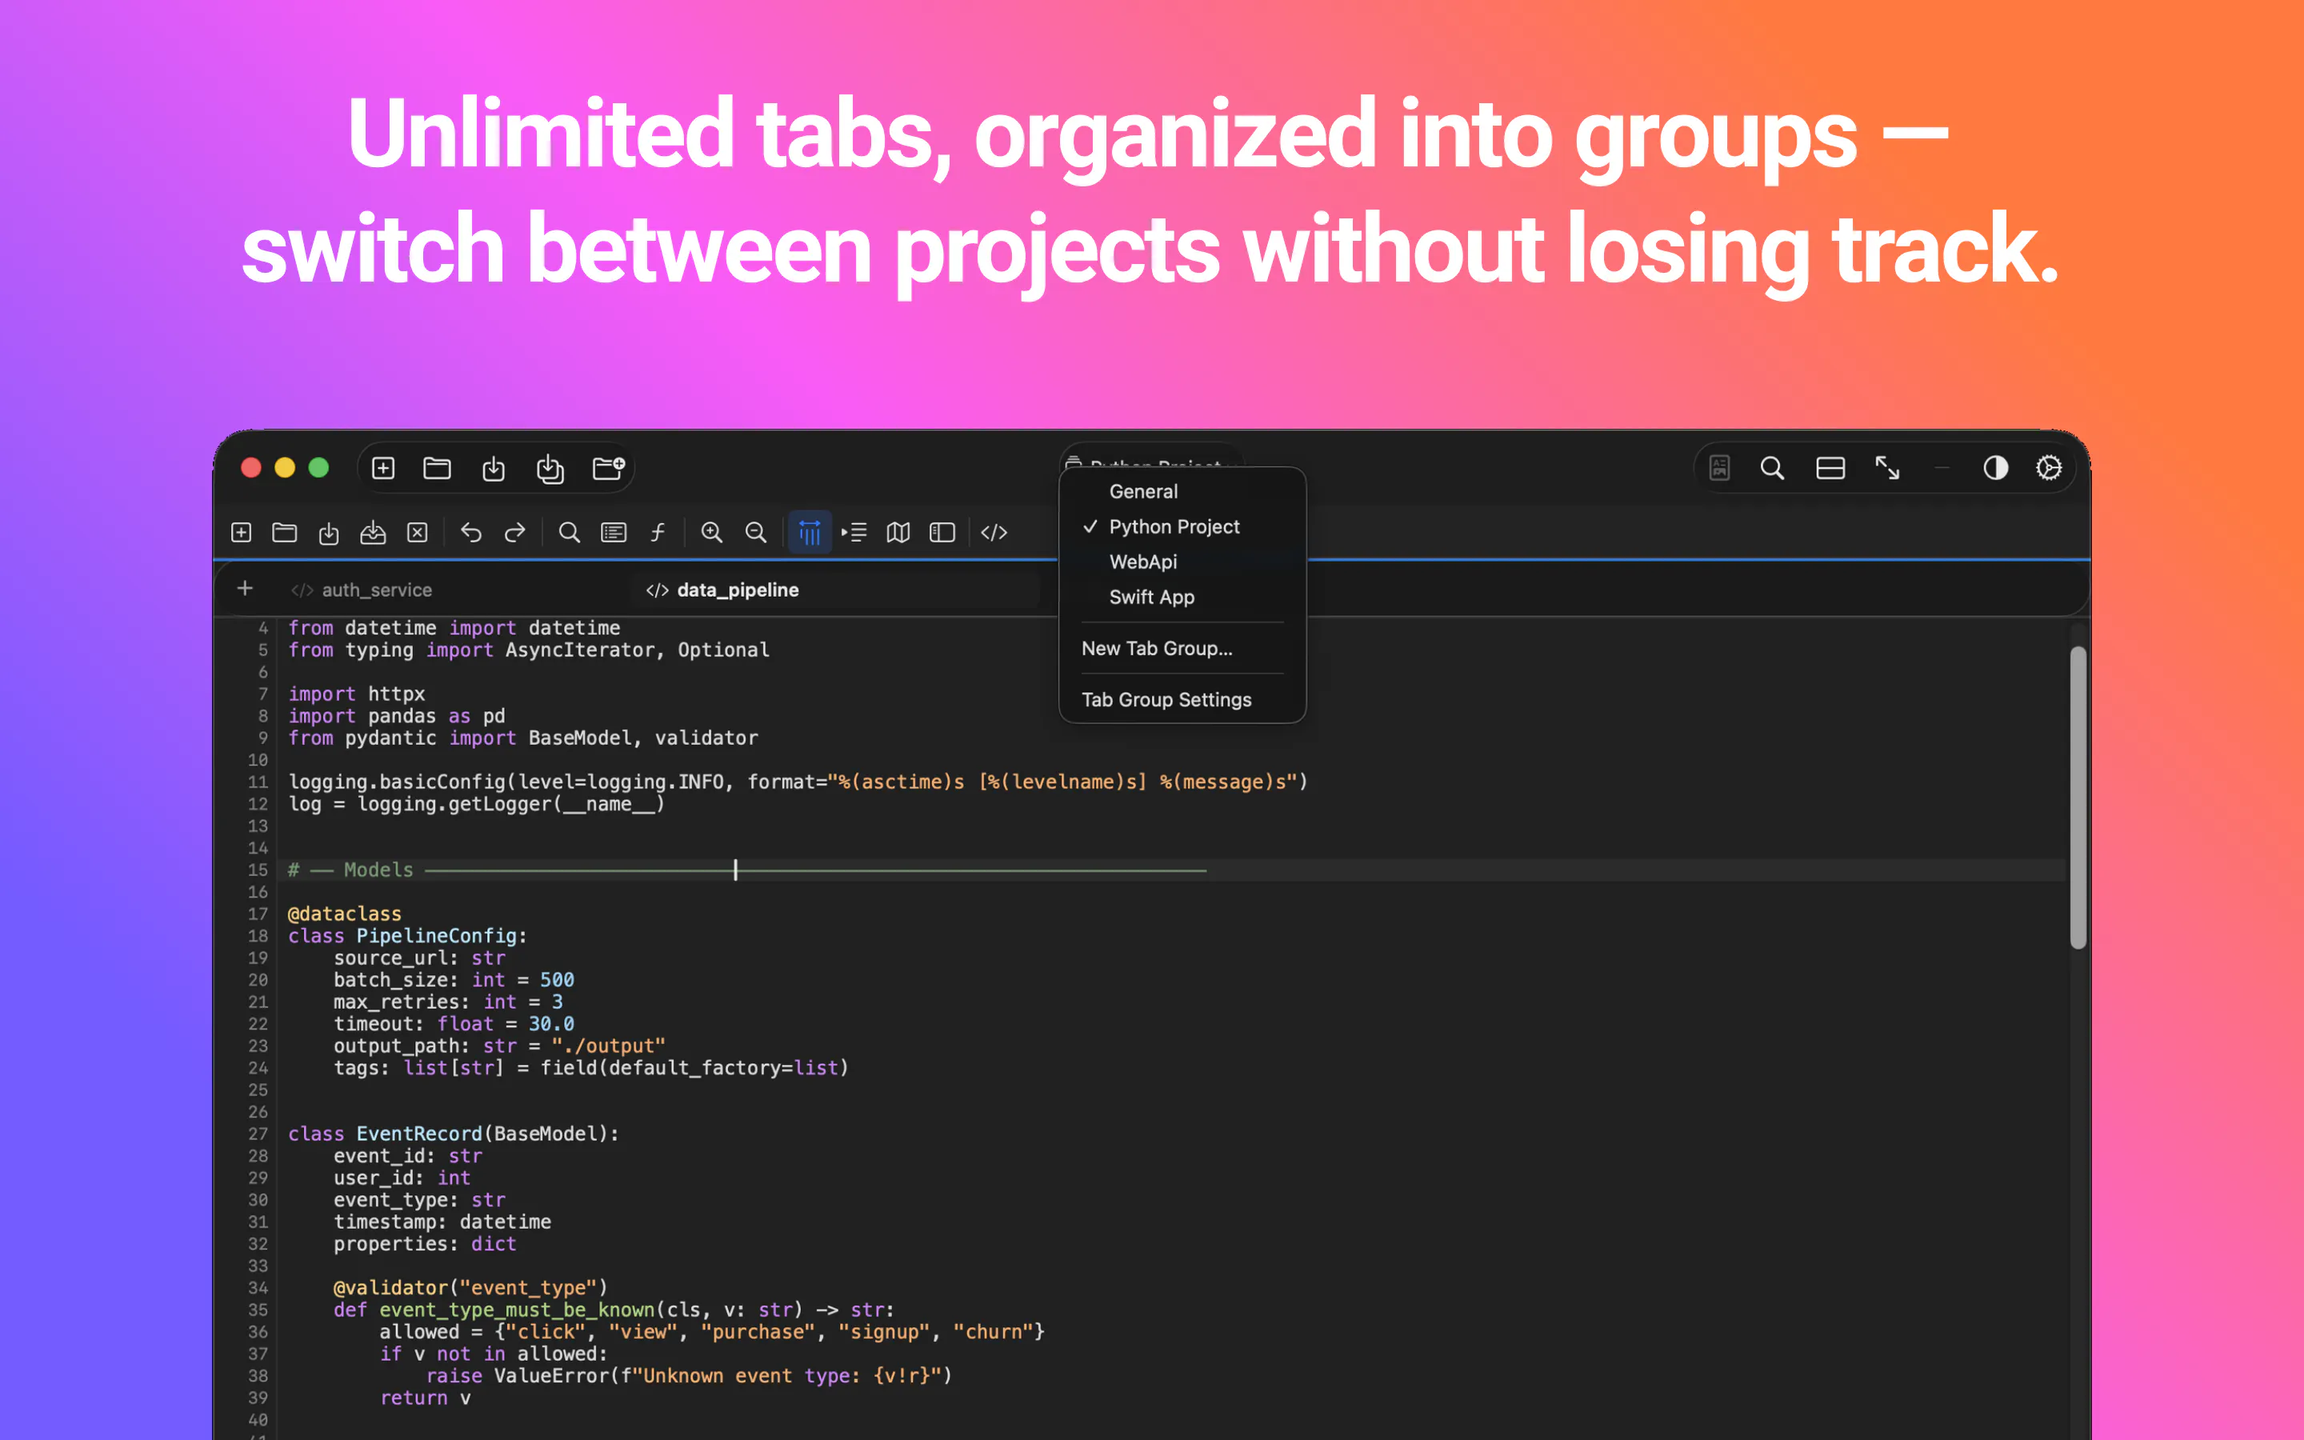Click the 'batch_size: int = 500' line
The height and width of the screenshot is (1440, 2304).
pyautogui.click(x=453, y=980)
